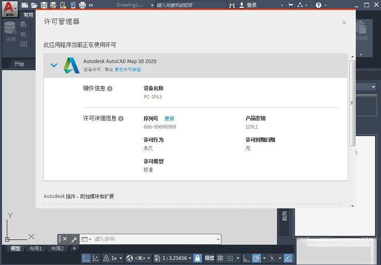381x265 pixels.
Task: Click the info icon beside 硬件信息
Action: 109,89
